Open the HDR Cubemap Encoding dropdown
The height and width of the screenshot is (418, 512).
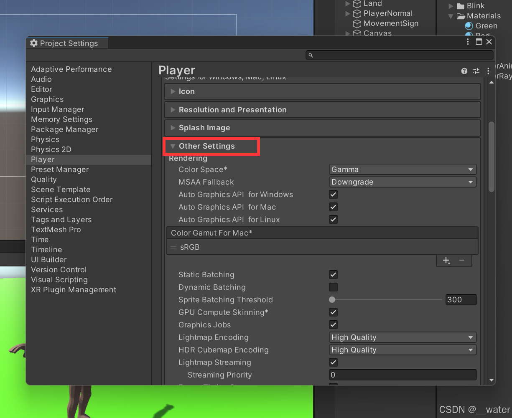coord(402,350)
